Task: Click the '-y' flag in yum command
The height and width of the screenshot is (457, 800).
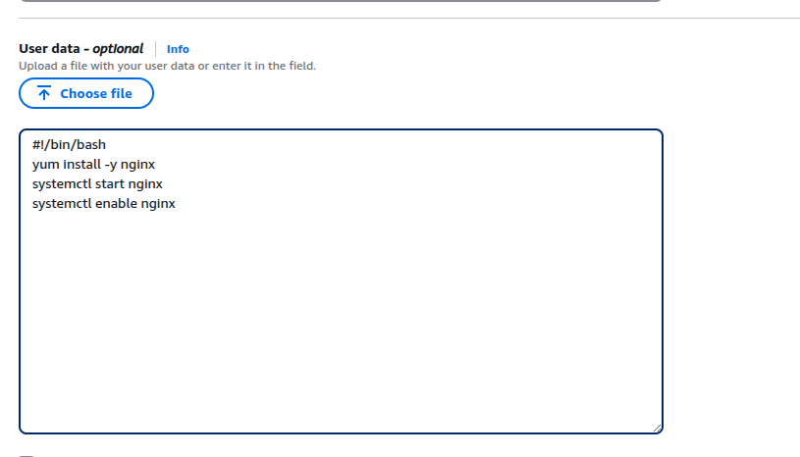Action: pyautogui.click(x=111, y=165)
